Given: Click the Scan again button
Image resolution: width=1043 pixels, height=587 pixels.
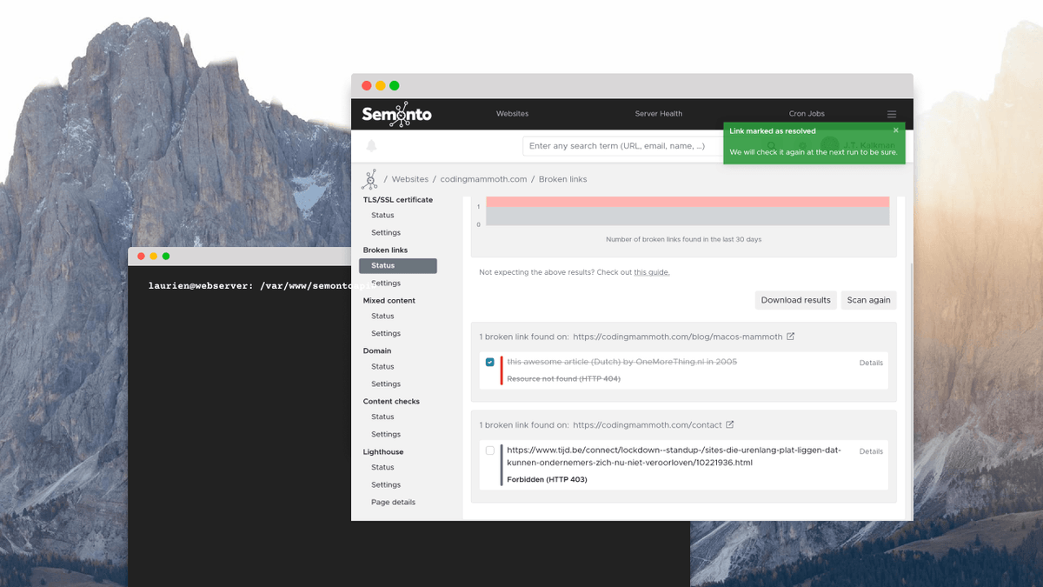Looking at the screenshot, I should tap(868, 300).
